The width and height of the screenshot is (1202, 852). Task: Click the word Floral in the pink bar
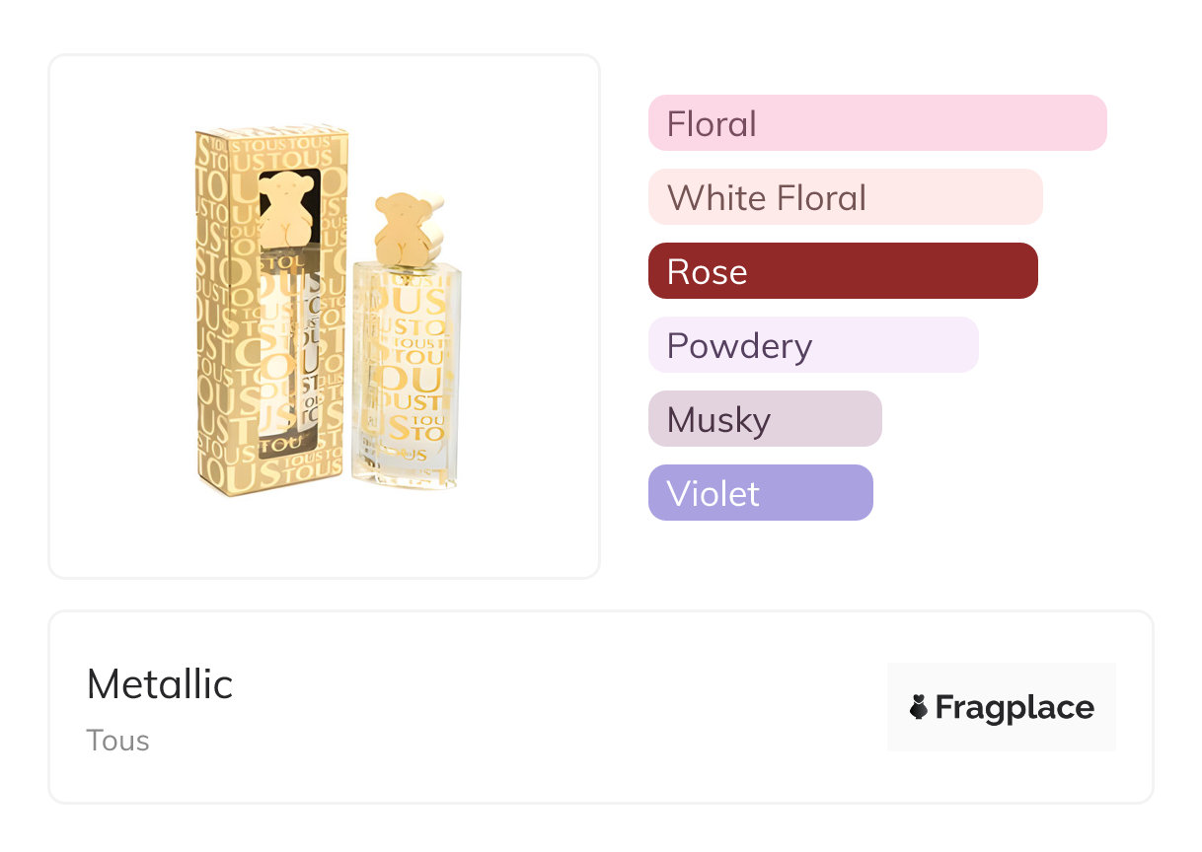712,124
